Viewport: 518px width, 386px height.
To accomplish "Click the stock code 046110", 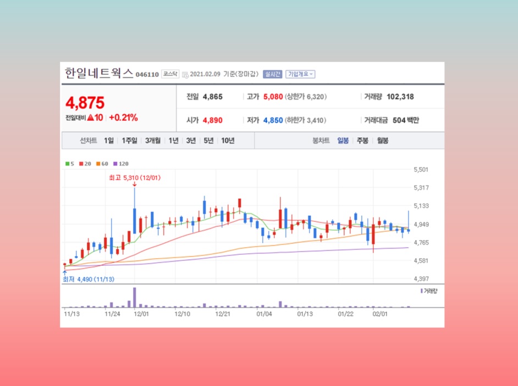I will [x=147, y=75].
